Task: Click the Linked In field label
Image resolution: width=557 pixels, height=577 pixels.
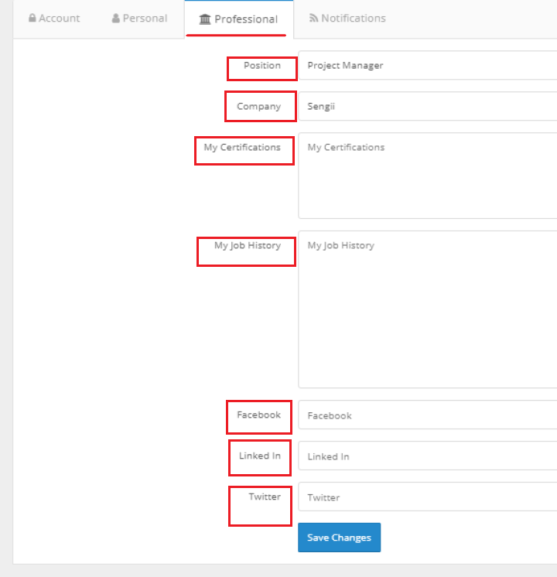Action: (260, 456)
